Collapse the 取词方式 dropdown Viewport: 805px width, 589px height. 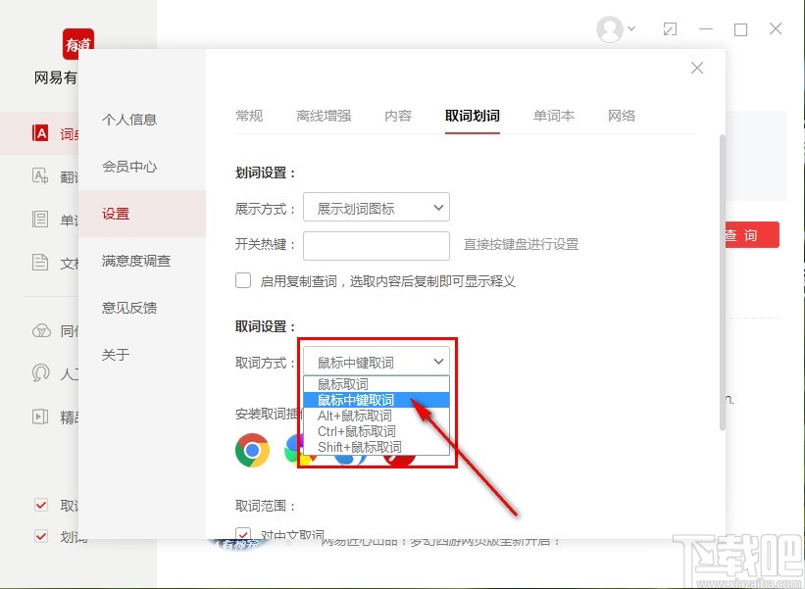click(x=377, y=362)
